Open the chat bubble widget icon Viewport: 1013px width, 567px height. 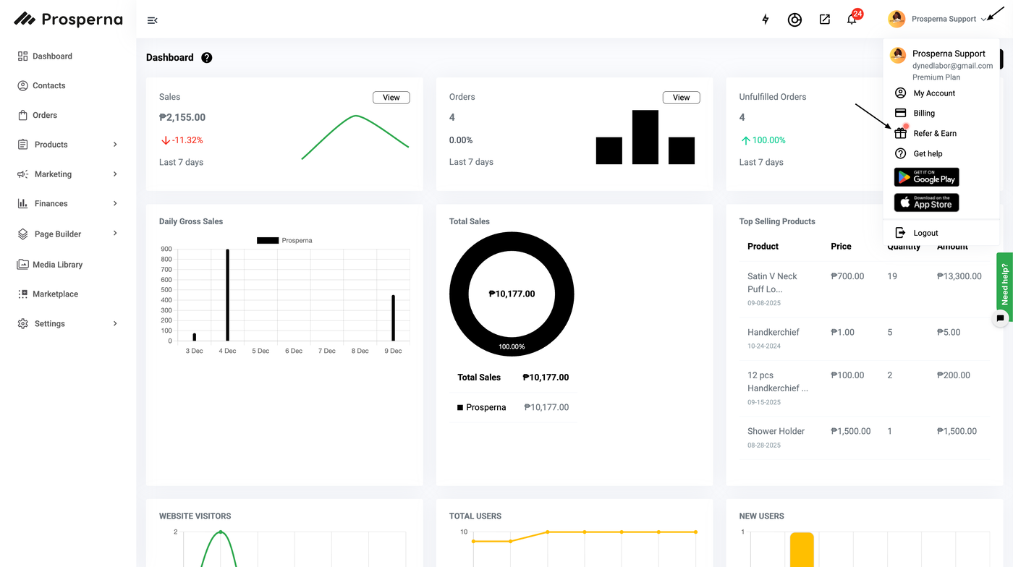(x=1000, y=317)
